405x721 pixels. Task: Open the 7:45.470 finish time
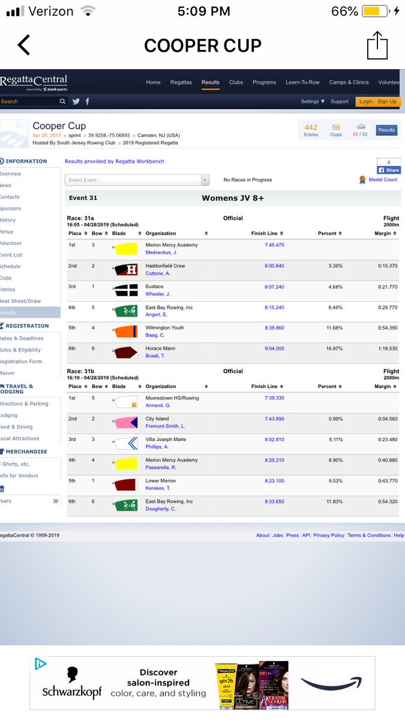[274, 245]
